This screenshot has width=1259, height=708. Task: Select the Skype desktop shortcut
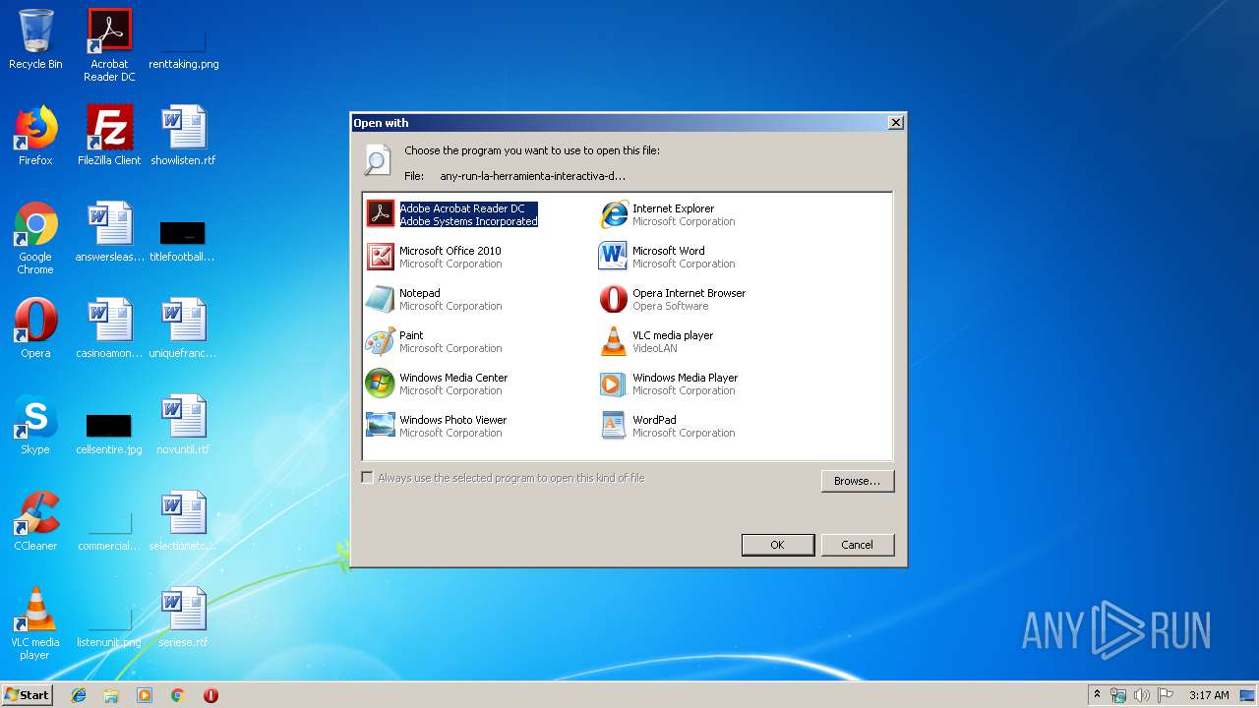(35, 425)
